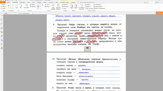Attach a File as comment

21,6
